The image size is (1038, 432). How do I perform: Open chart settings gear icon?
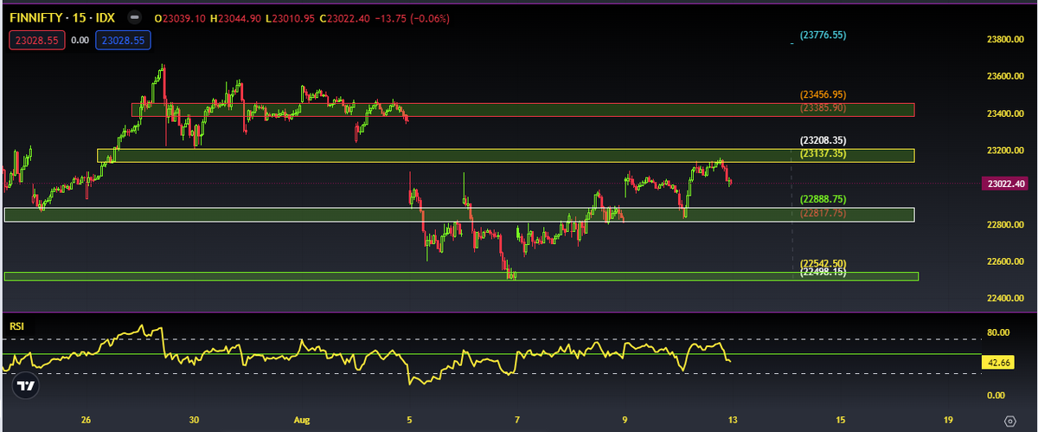1010,420
